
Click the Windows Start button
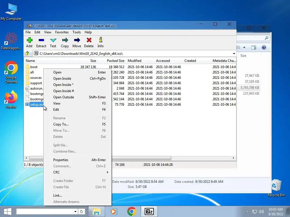(x=7, y=211)
